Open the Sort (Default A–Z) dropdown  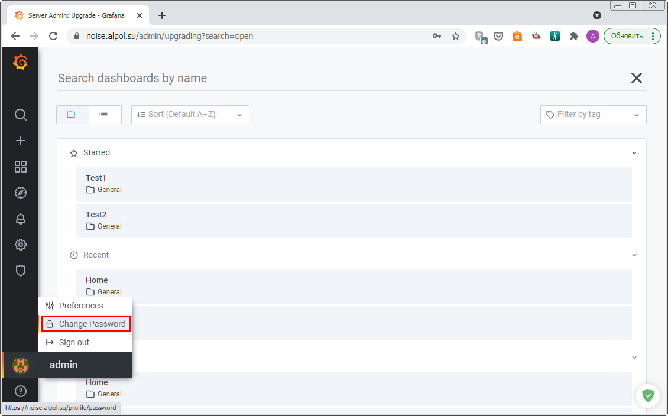point(190,115)
